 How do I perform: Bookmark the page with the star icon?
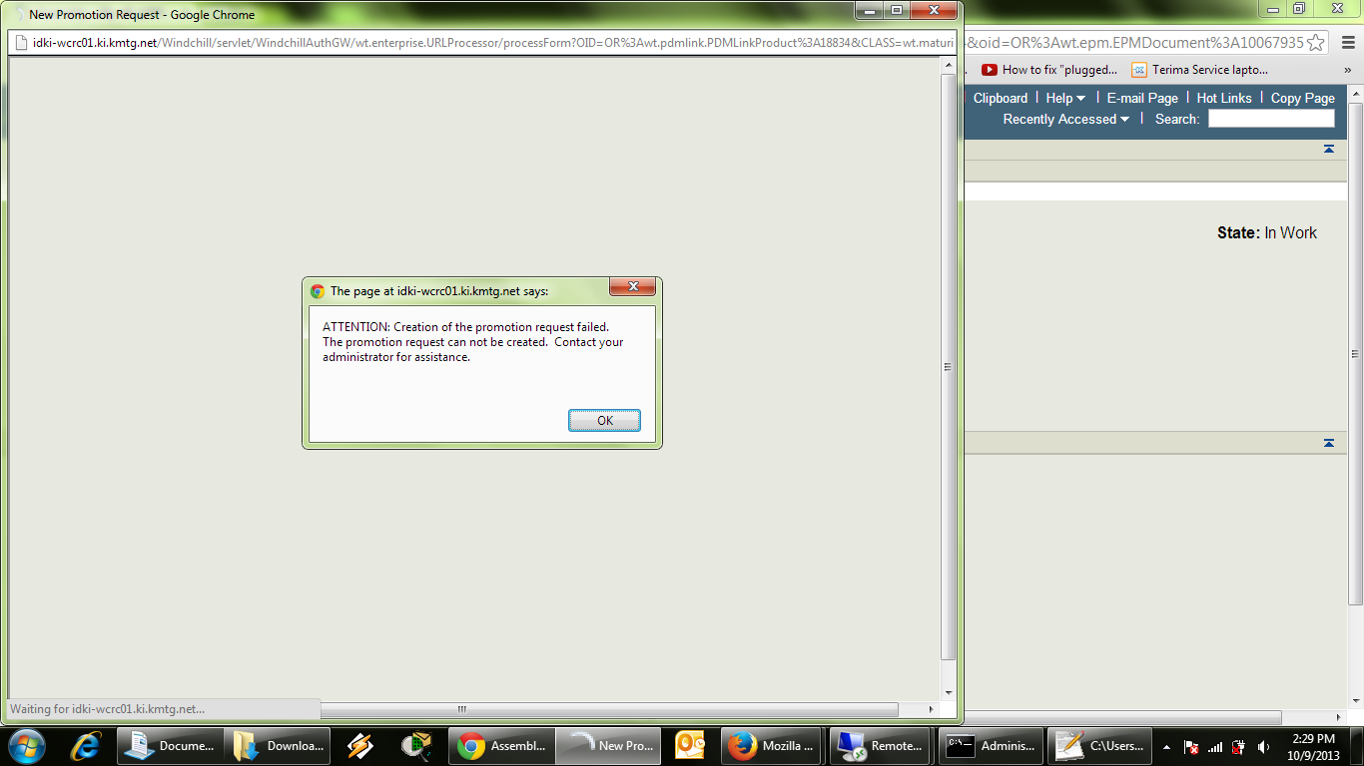point(1316,43)
